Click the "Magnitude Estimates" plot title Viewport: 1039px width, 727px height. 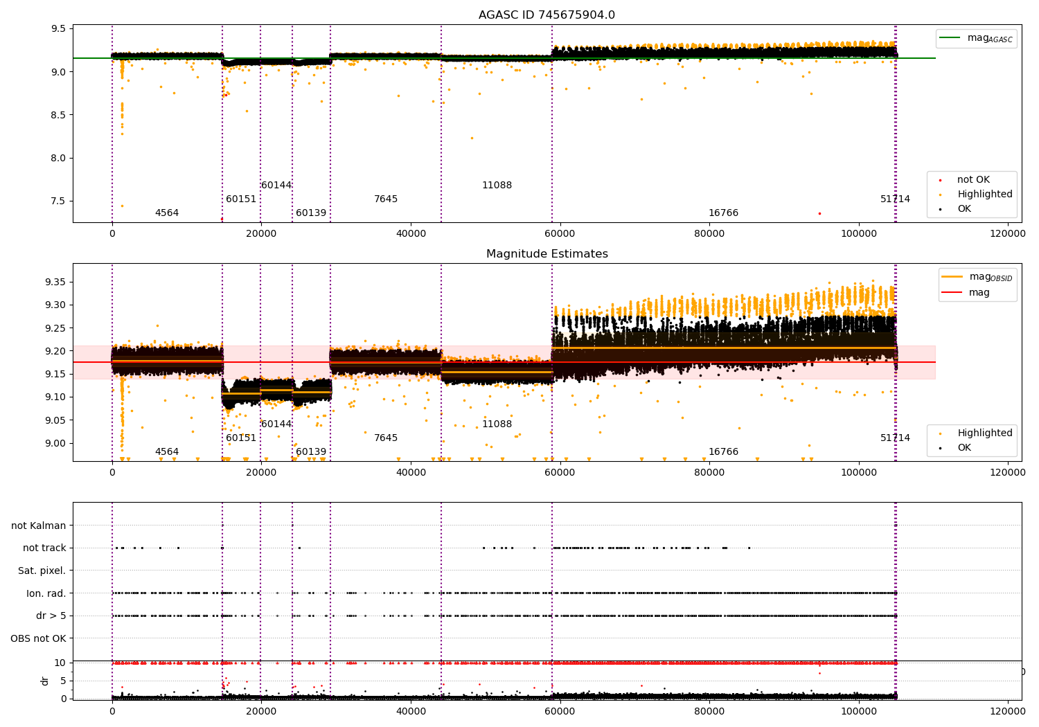point(547,254)
